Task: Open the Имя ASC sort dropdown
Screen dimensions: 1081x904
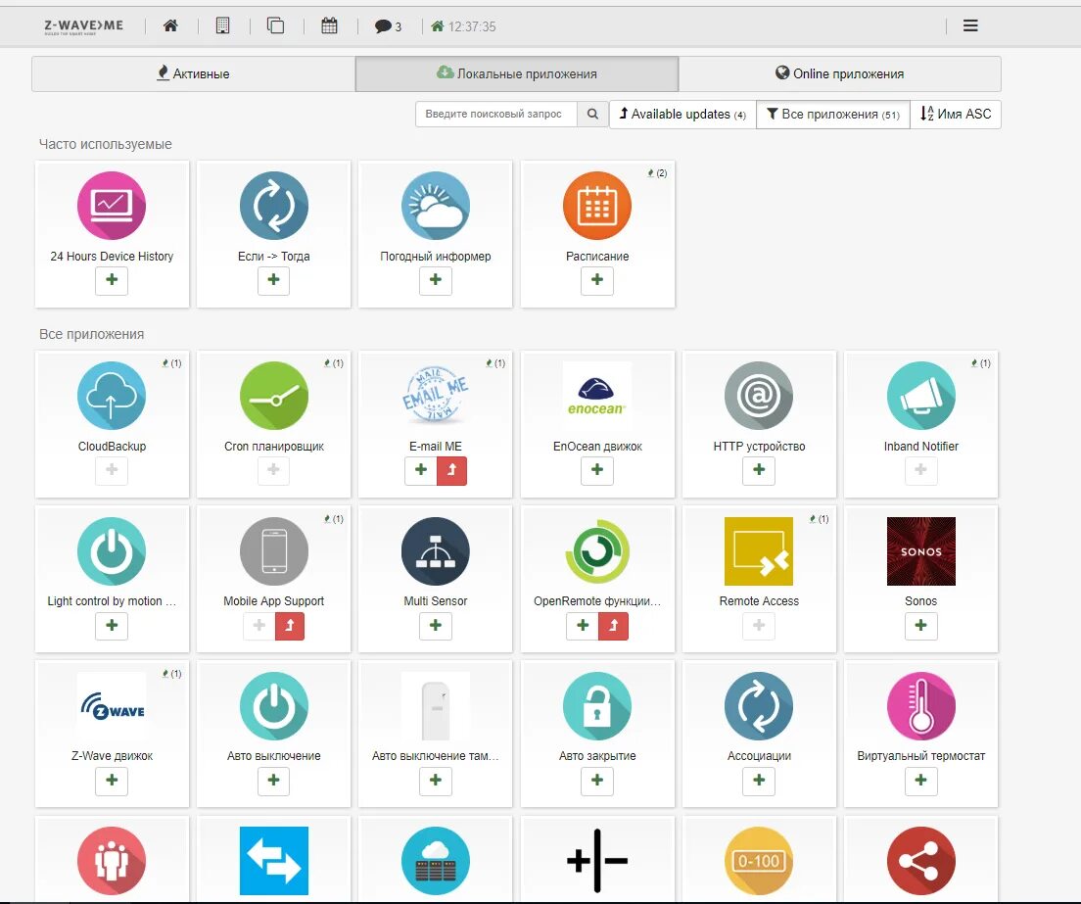Action: [956, 115]
